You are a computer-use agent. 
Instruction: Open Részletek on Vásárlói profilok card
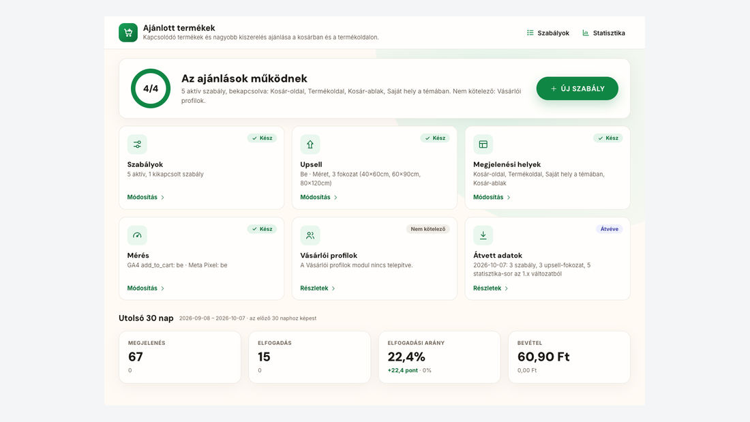318,288
